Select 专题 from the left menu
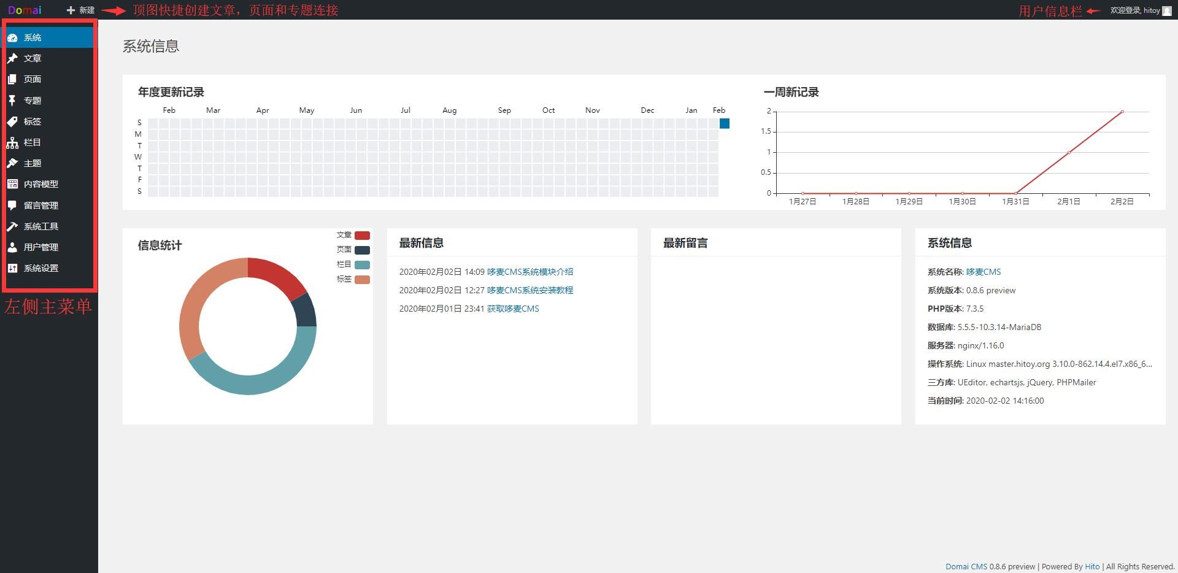Viewport: 1178px width, 573px height. [49, 101]
